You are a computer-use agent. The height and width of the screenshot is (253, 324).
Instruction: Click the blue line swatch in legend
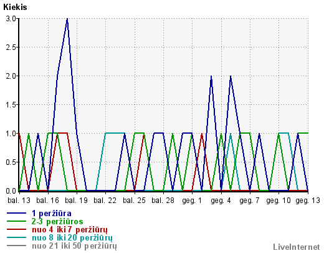click(x=17, y=213)
